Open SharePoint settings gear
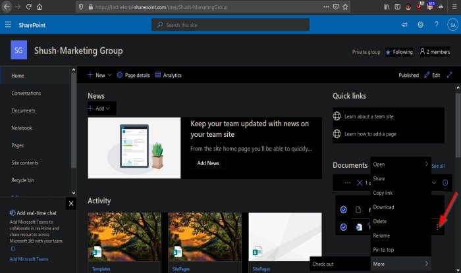The height and width of the screenshot is (273, 461). [420, 24]
